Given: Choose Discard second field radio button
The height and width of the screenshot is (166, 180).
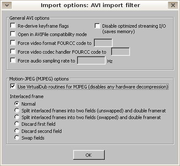Looking at the screenshot, I should (17, 131).
